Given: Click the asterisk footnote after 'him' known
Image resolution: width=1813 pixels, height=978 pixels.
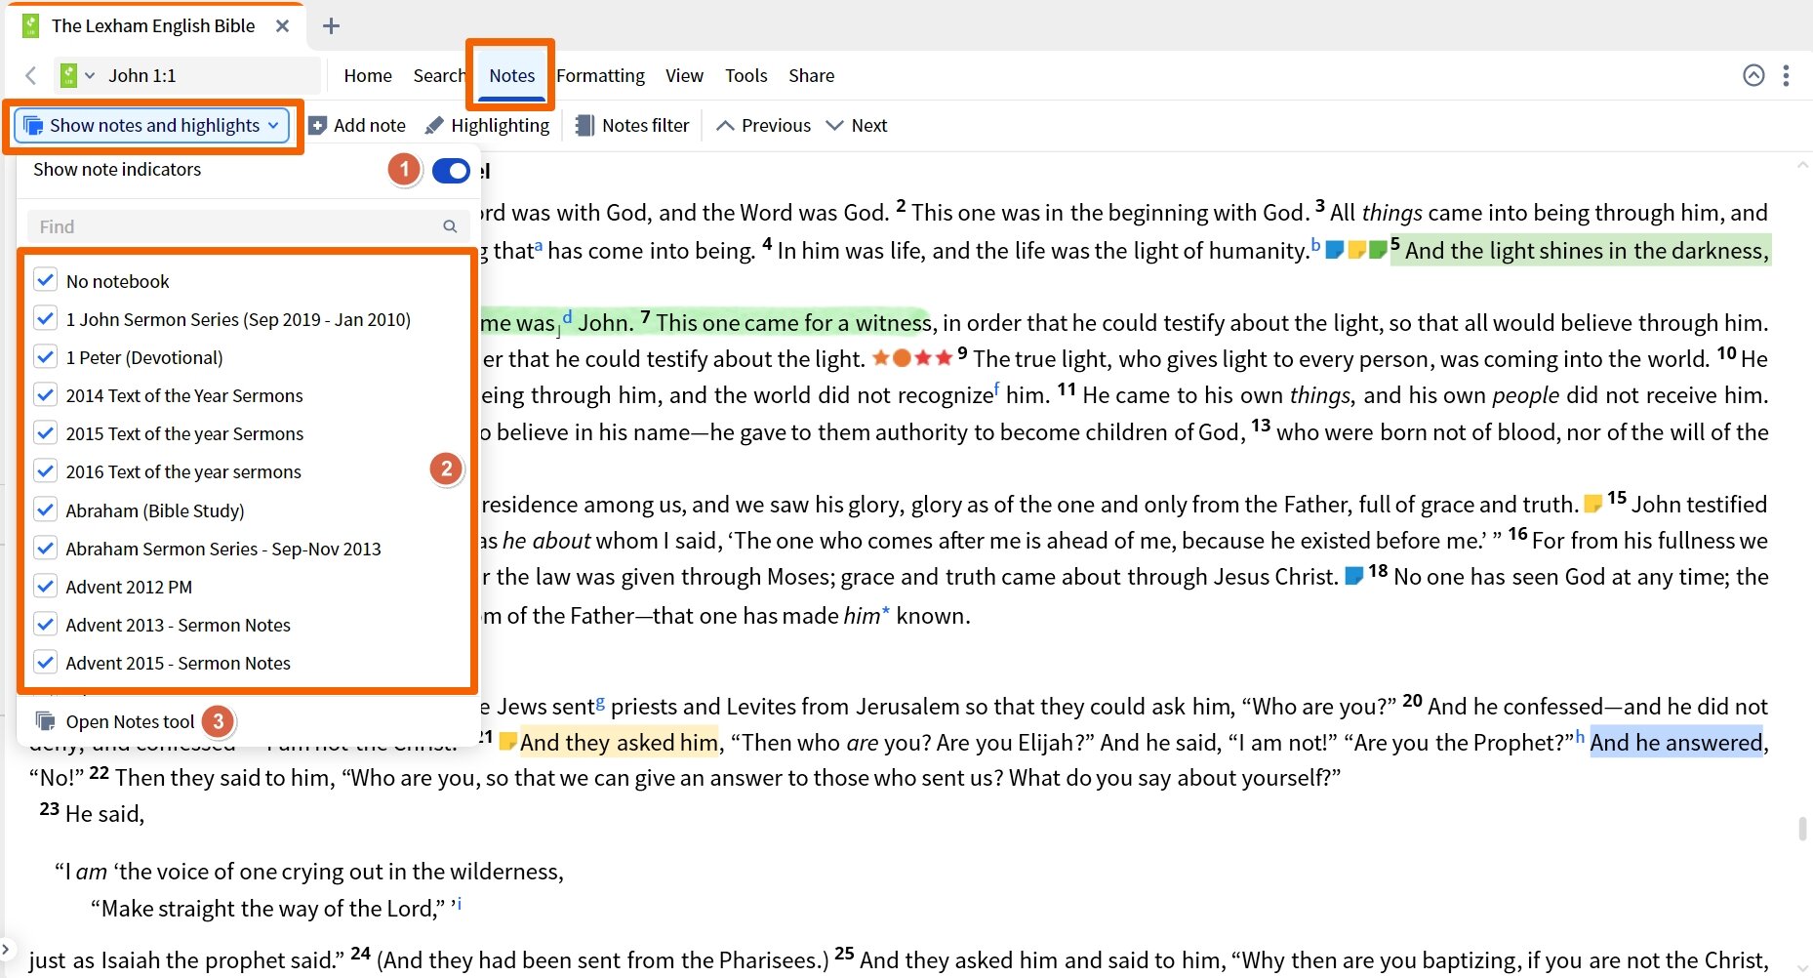Looking at the screenshot, I should 886,613.
